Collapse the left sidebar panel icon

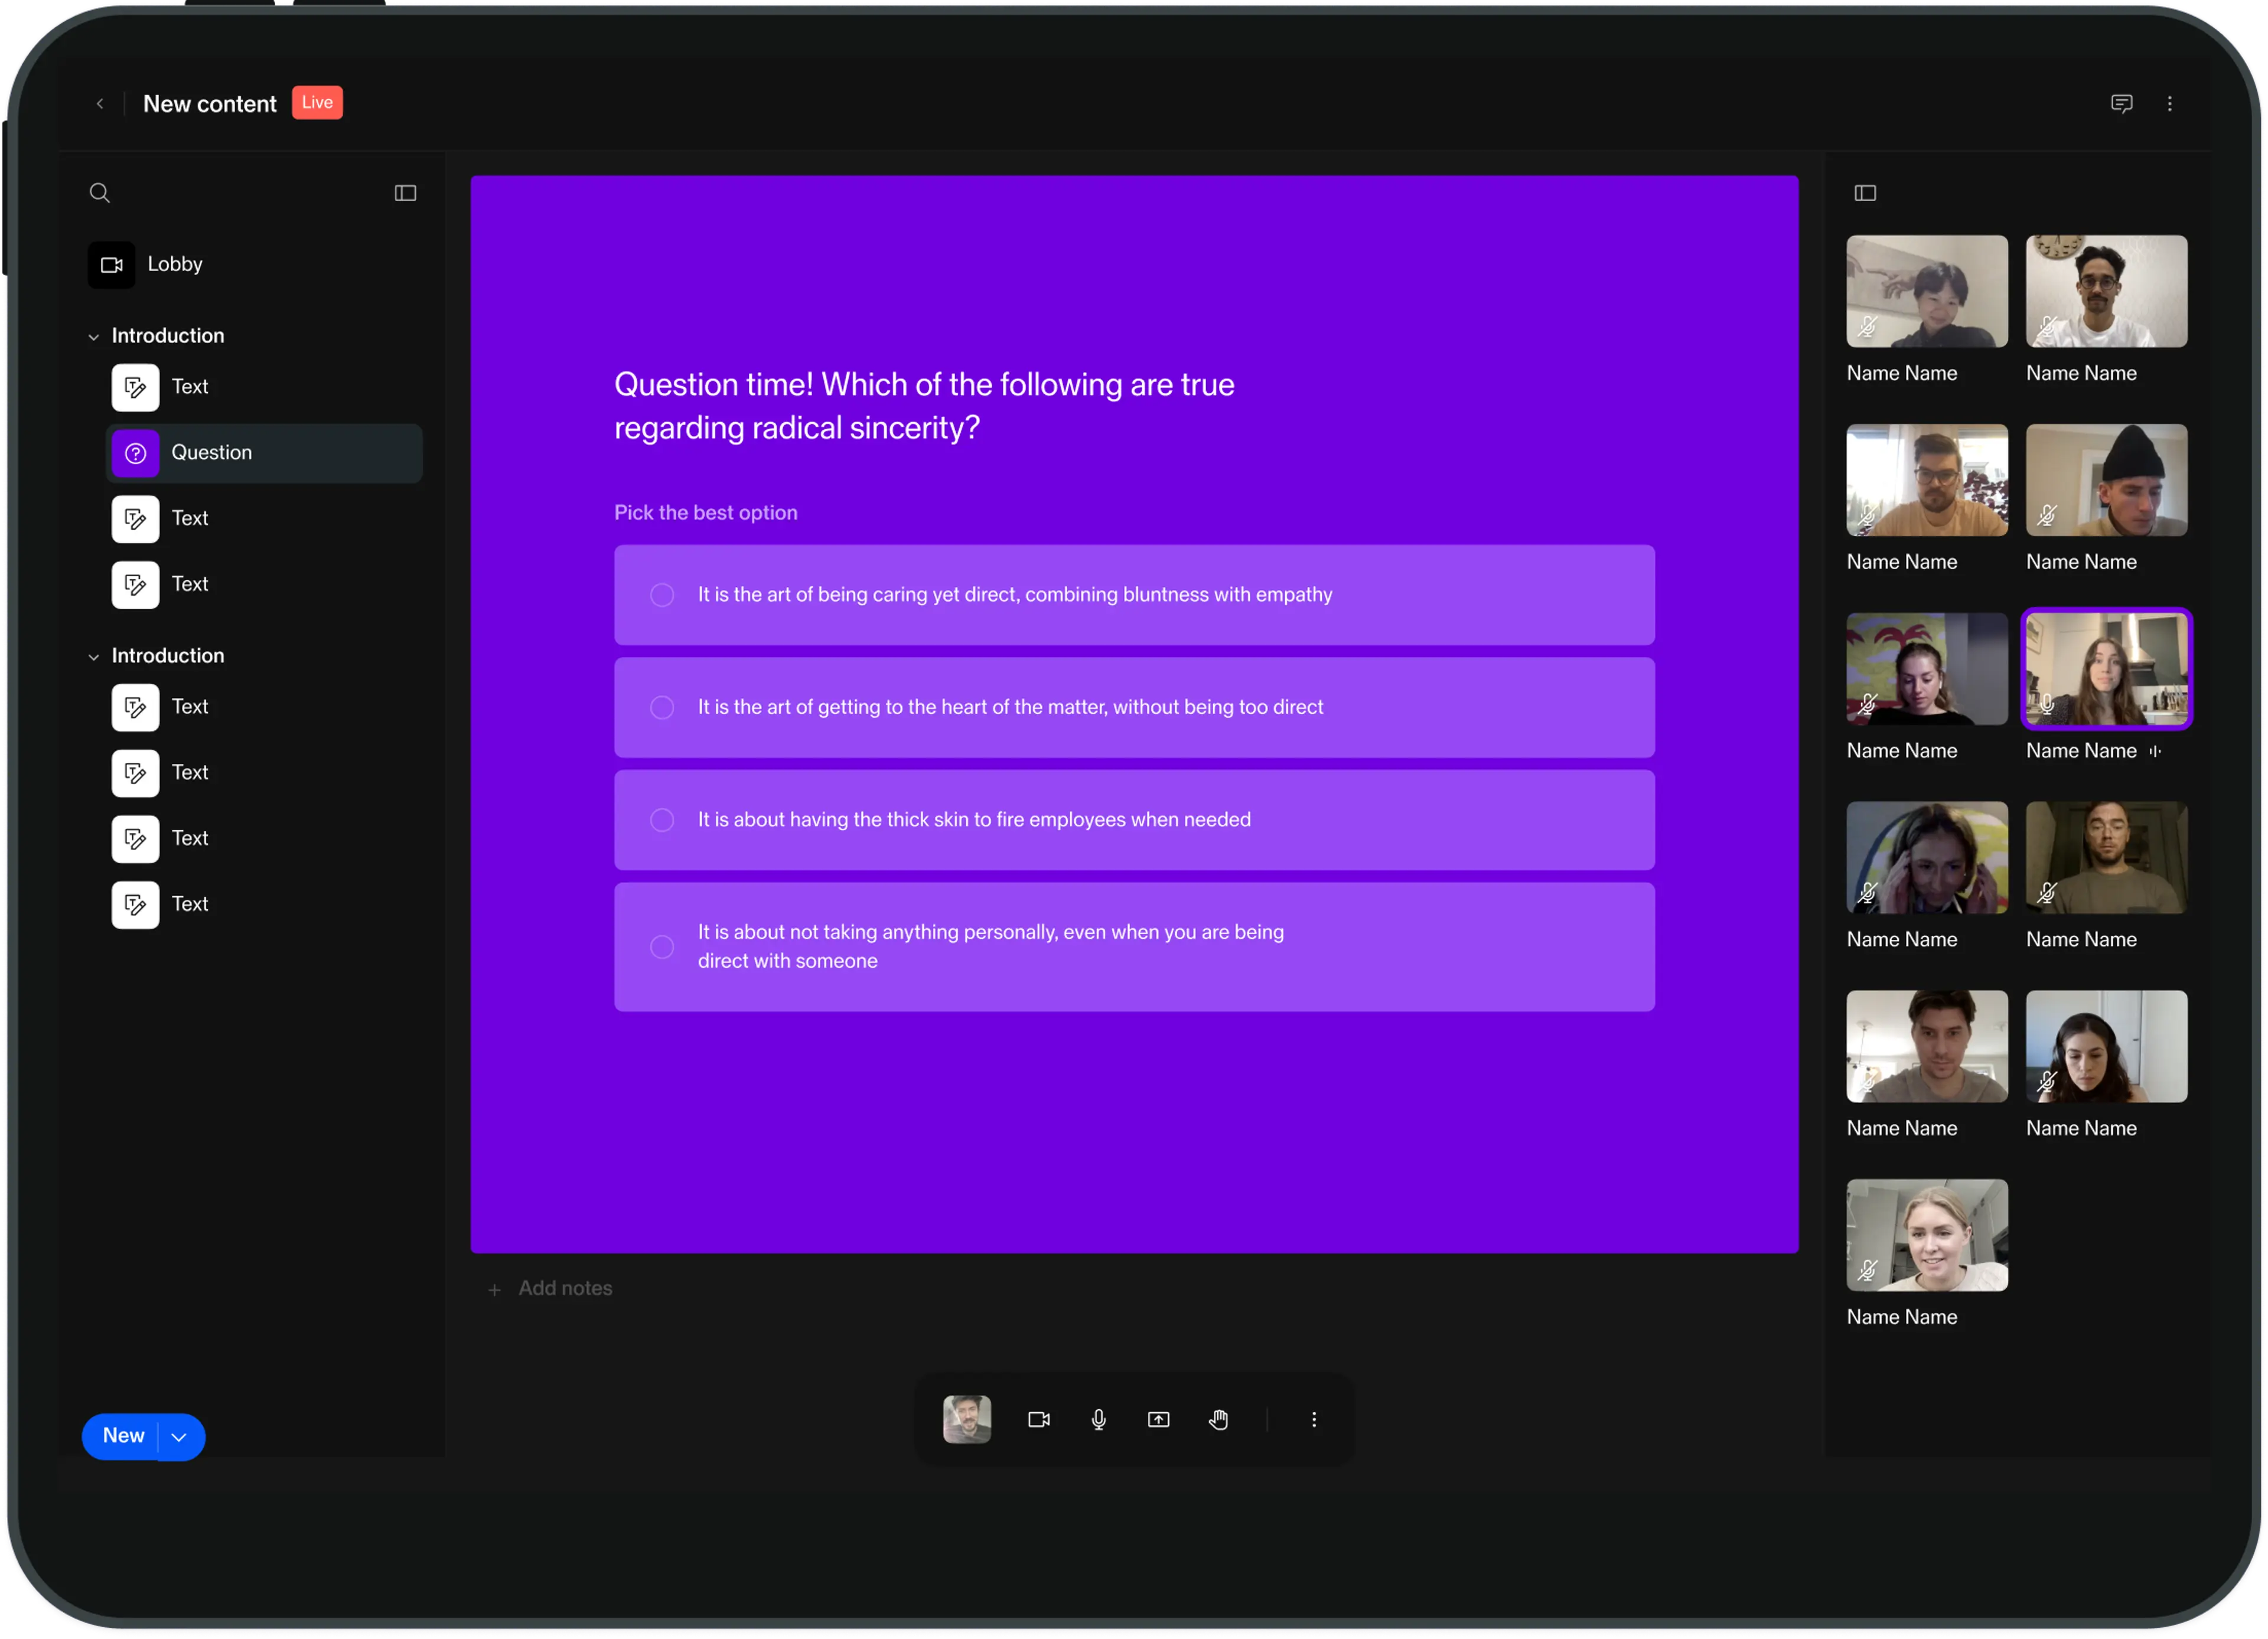(405, 193)
